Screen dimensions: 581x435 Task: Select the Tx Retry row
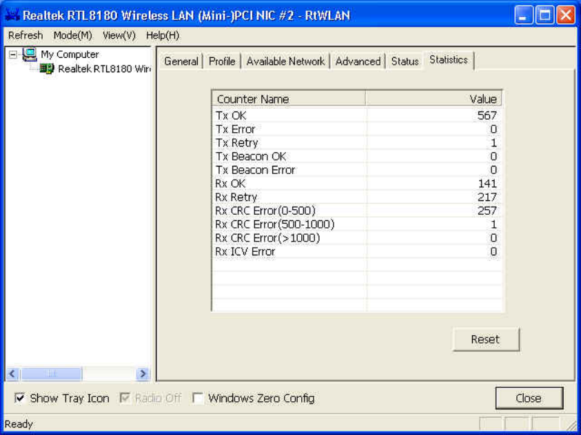(x=357, y=142)
